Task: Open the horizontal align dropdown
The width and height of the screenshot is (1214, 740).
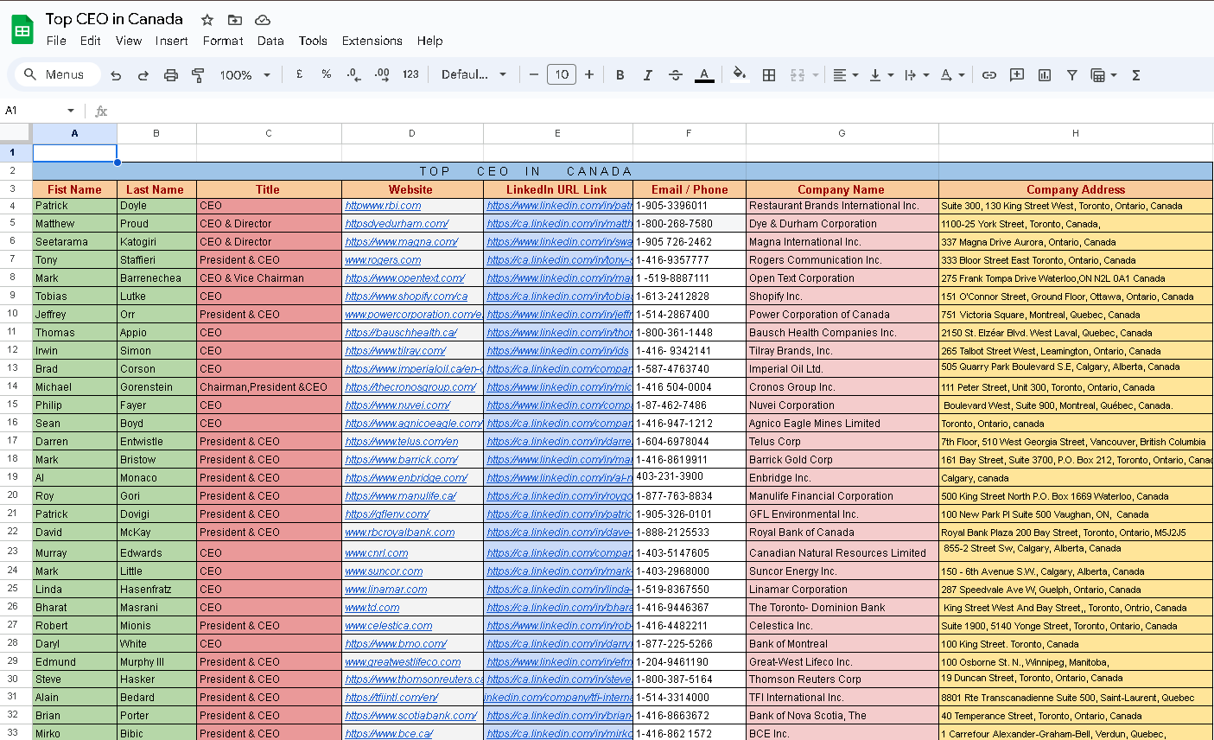Action: [x=845, y=75]
